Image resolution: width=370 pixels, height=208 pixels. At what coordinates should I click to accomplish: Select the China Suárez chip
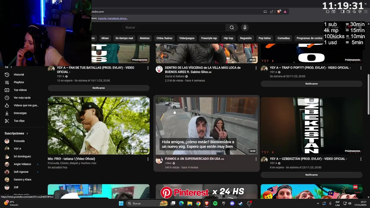[x=164, y=38]
